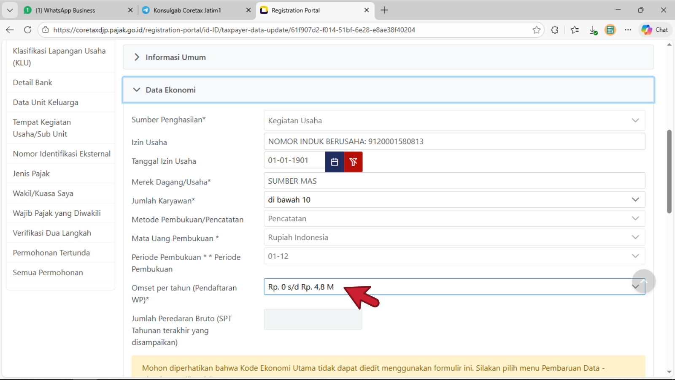Click the page vertical scrollbar thumb
675x380 pixels.
click(669, 171)
